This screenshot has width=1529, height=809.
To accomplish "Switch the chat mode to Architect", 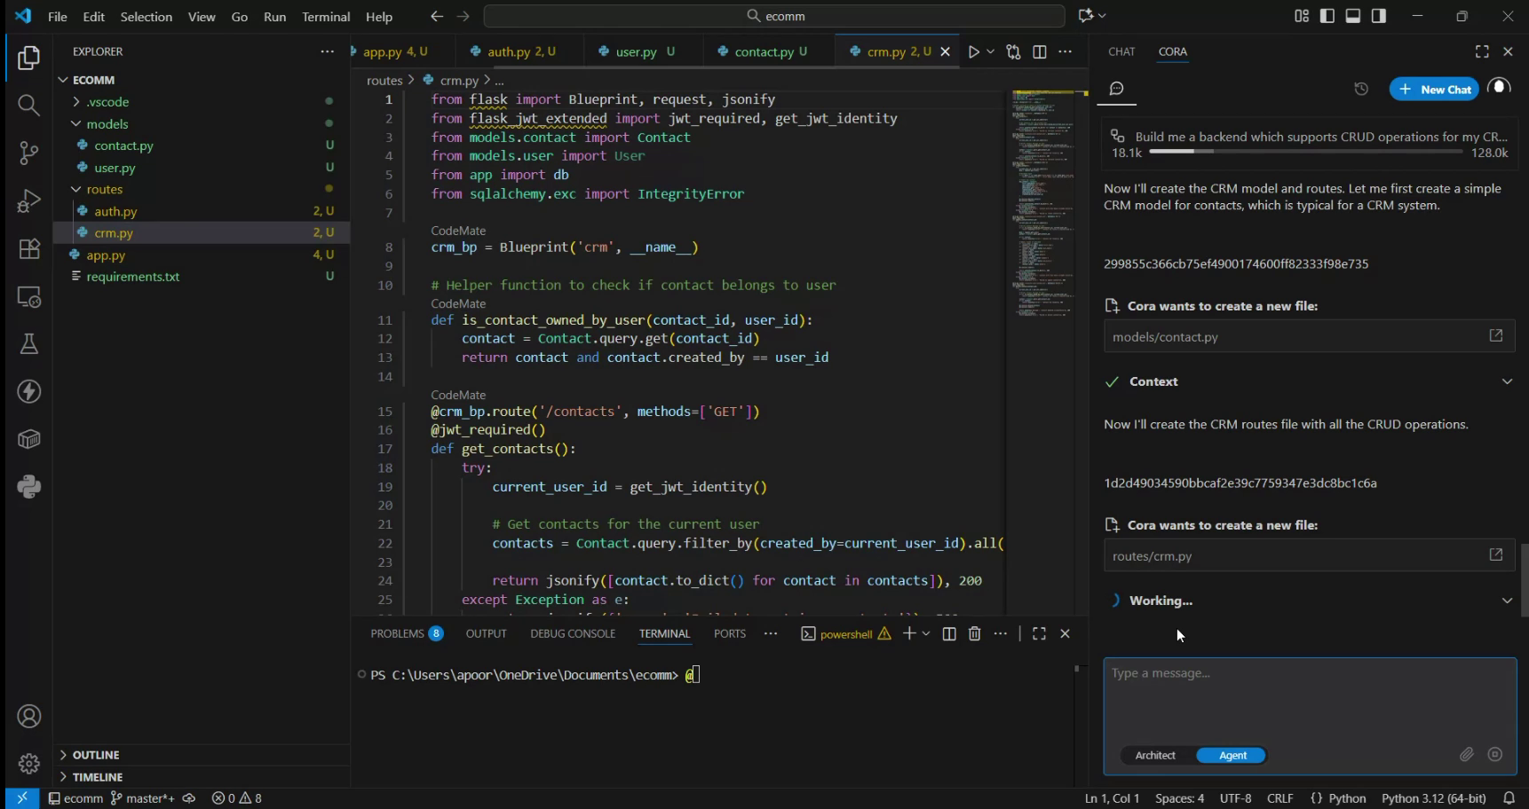I will click(x=1155, y=755).
